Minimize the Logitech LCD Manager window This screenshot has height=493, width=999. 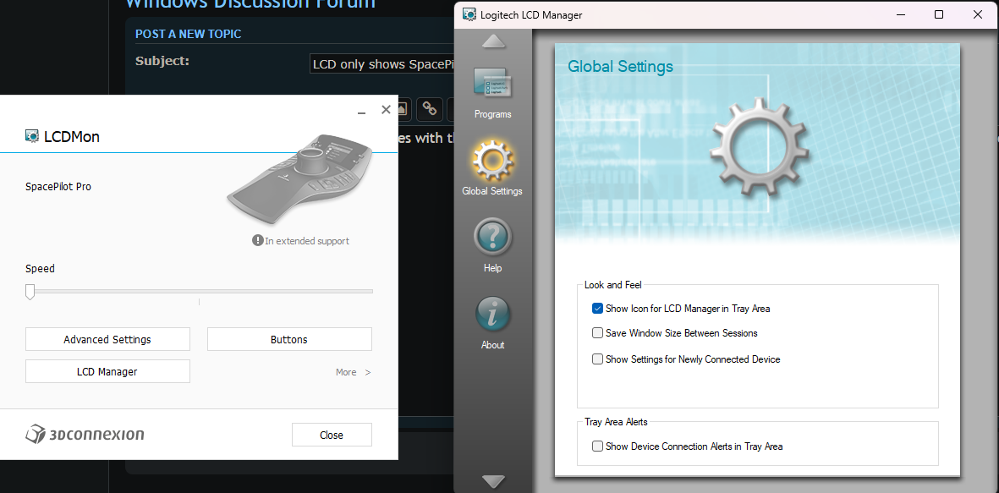[x=900, y=14]
